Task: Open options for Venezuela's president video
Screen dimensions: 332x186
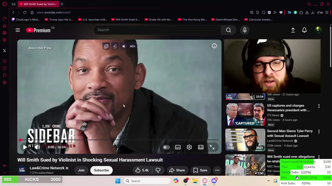Action: [x=319, y=106]
